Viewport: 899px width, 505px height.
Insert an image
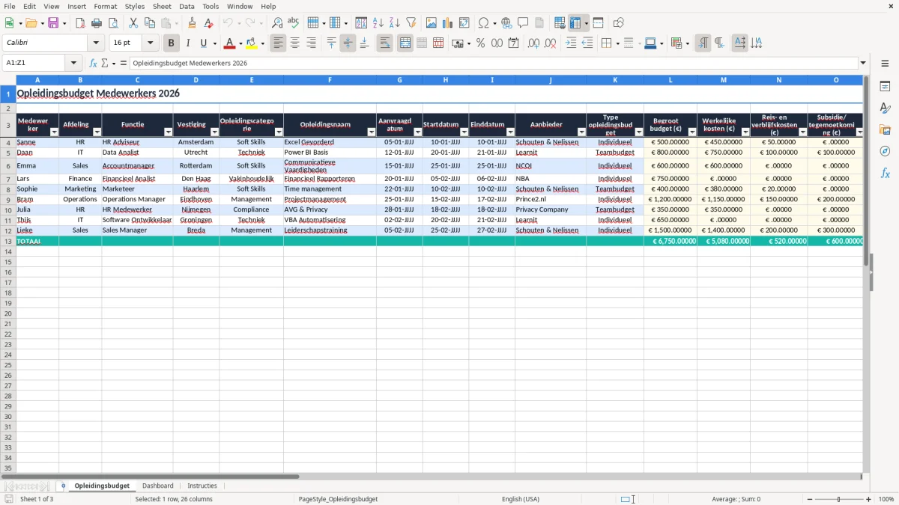point(432,23)
